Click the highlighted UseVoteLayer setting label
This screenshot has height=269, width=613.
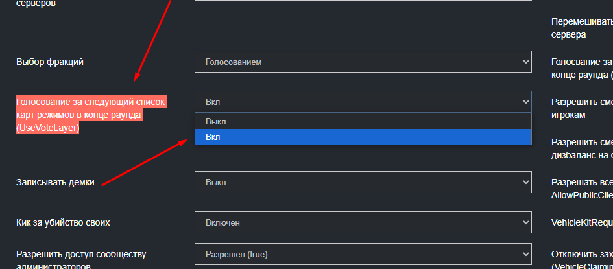click(x=91, y=115)
